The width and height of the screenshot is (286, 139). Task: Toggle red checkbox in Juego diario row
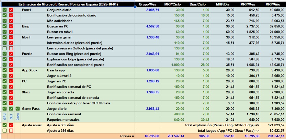pyautogui.click(x=11, y=109)
